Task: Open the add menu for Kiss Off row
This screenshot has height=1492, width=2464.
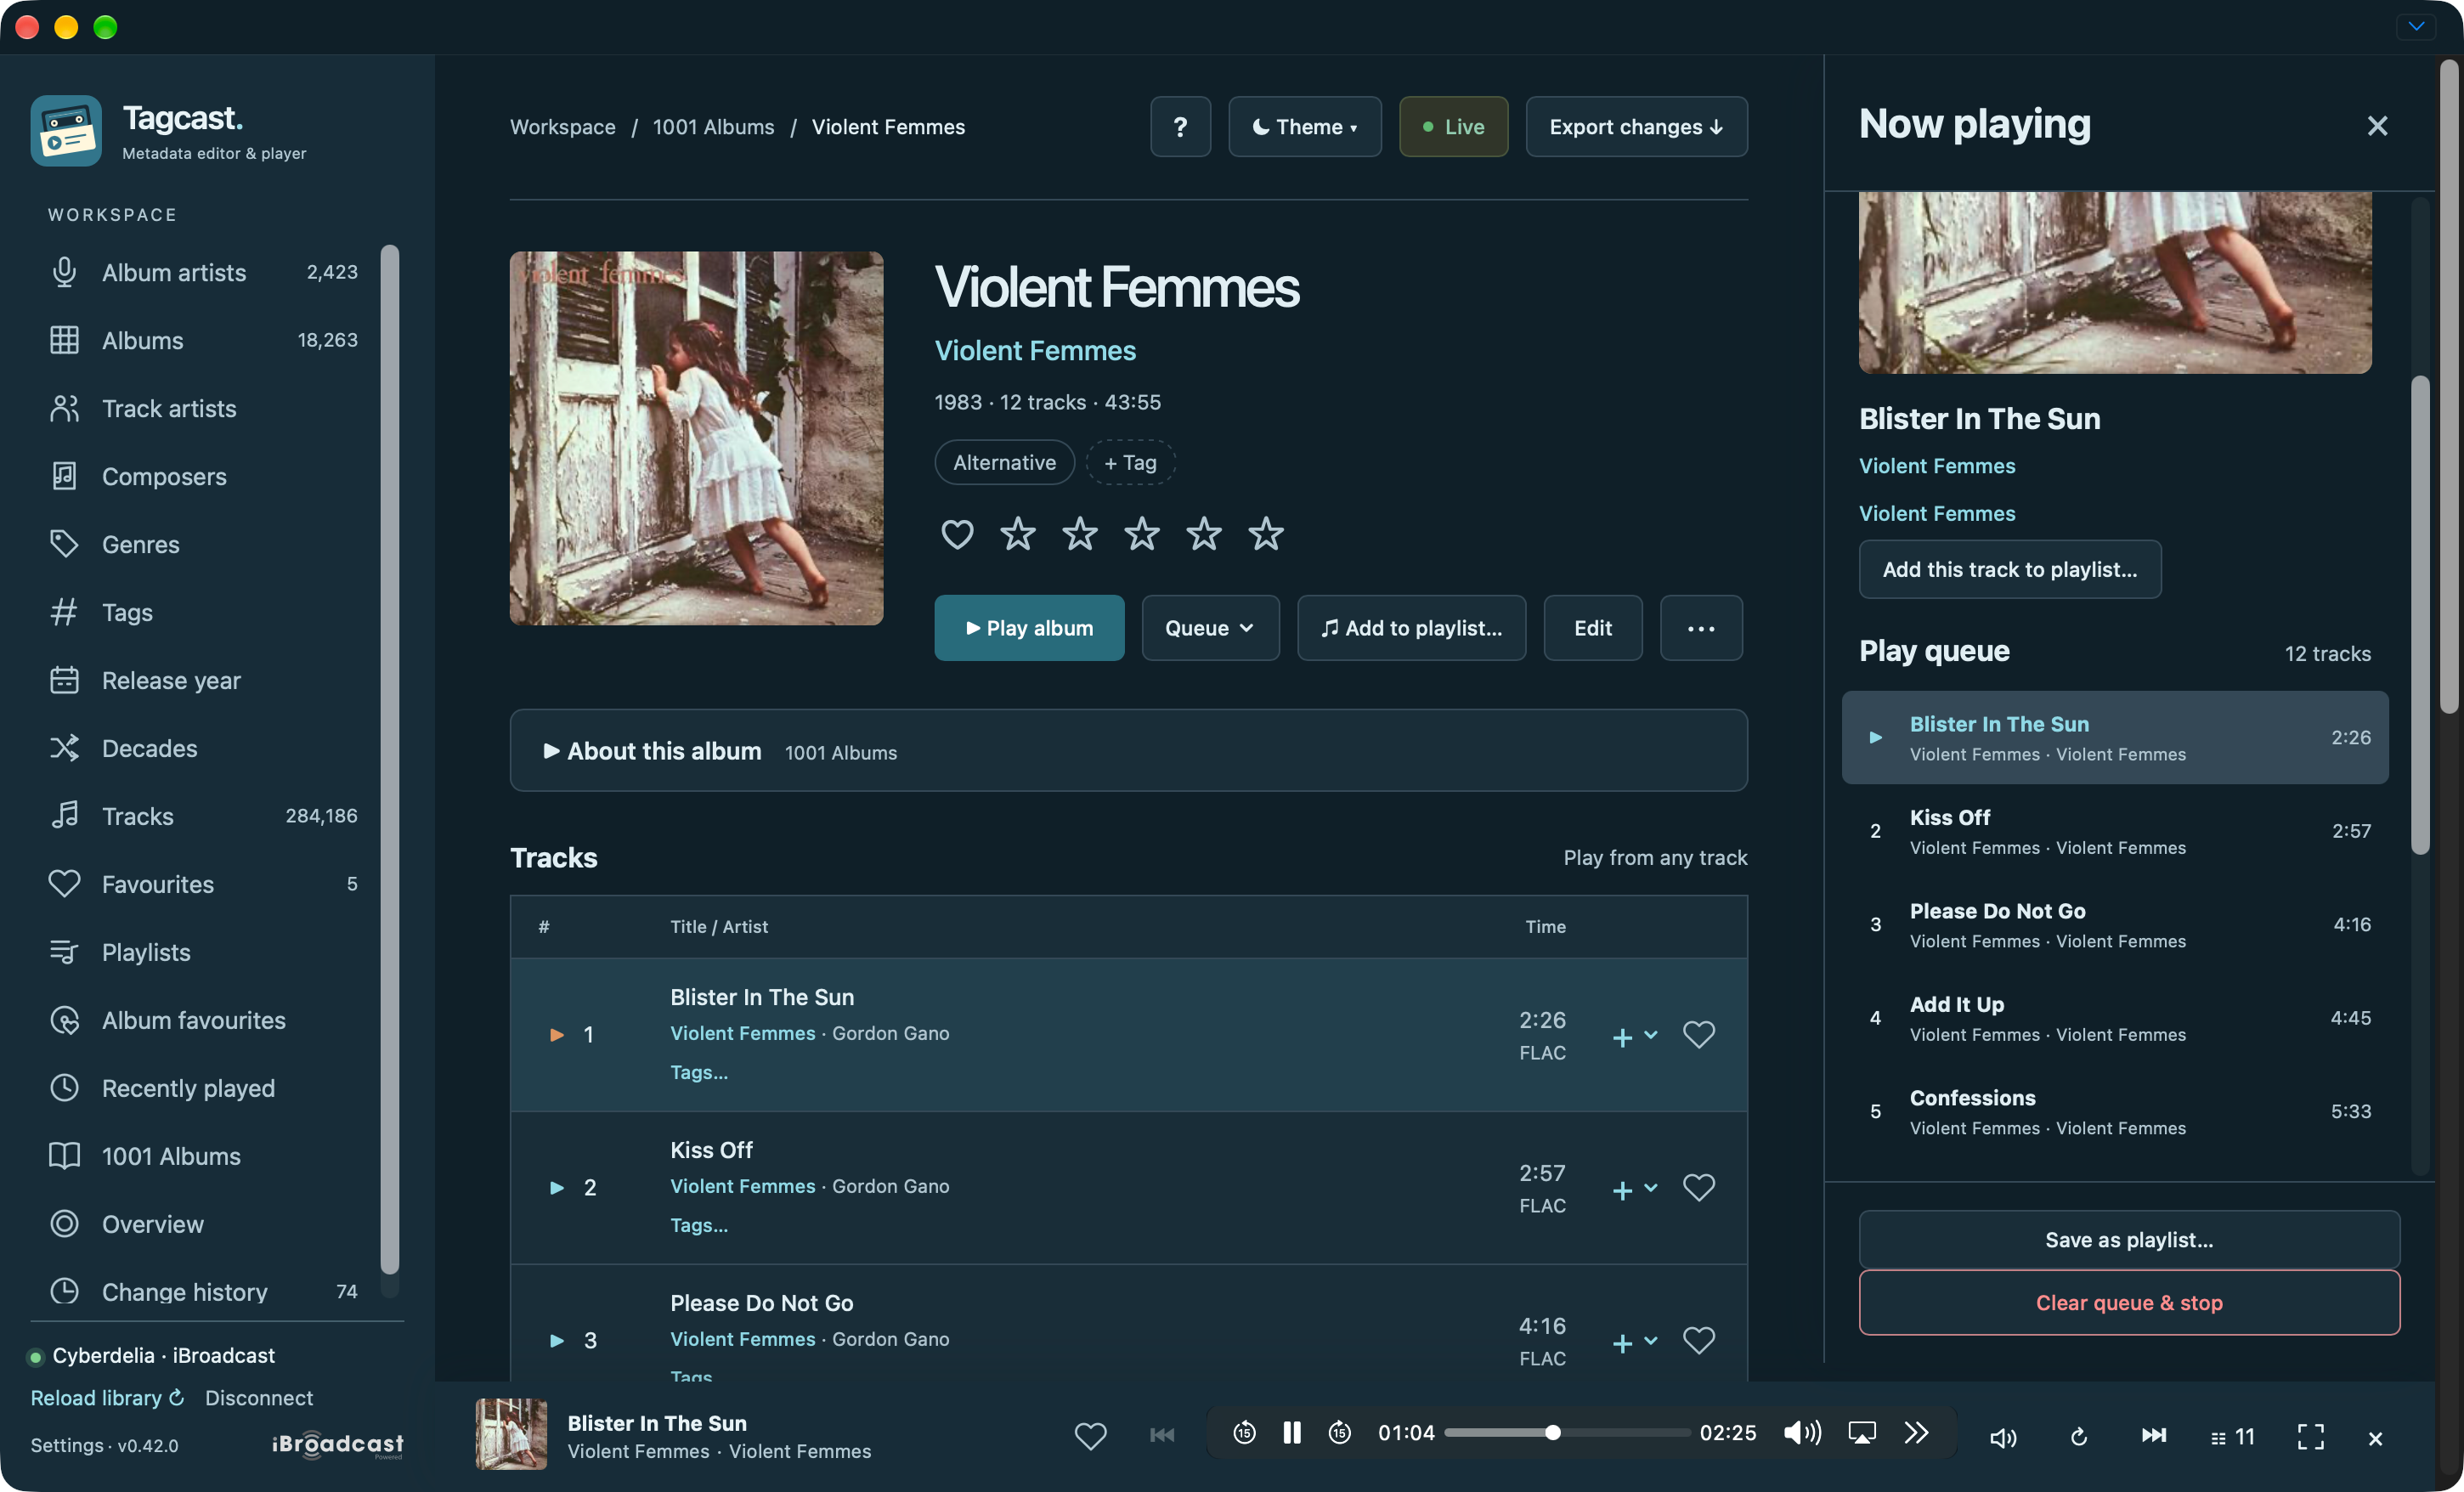Action: pyautogui.click(x=1635, y=1189)
